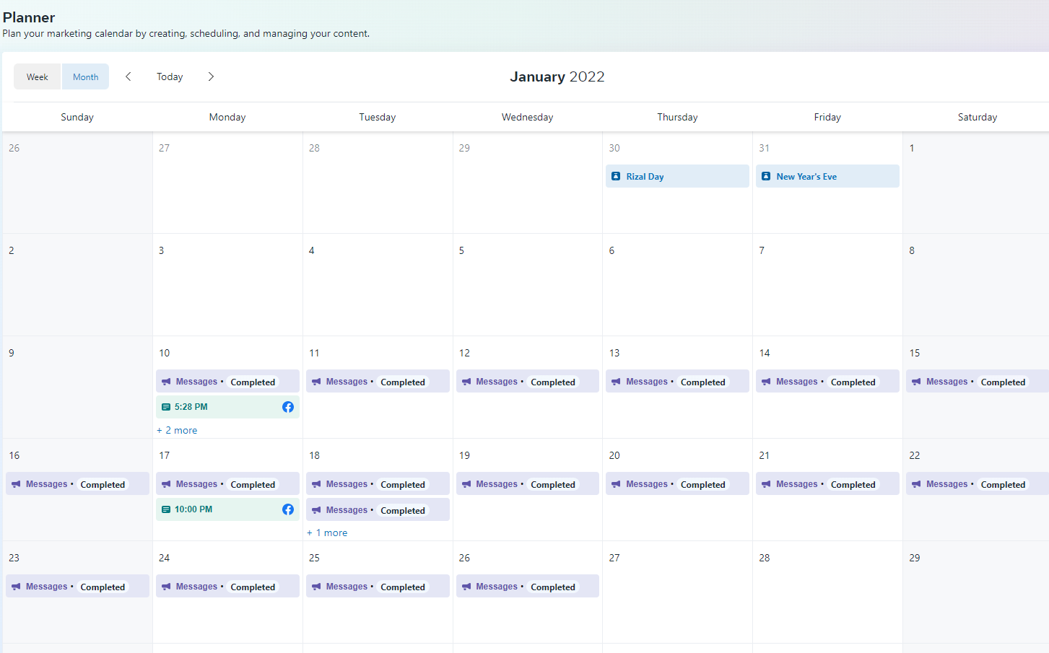Open the 10:00 PM post on the 17th
1049x653 pixels.
[x=227, y=509]
